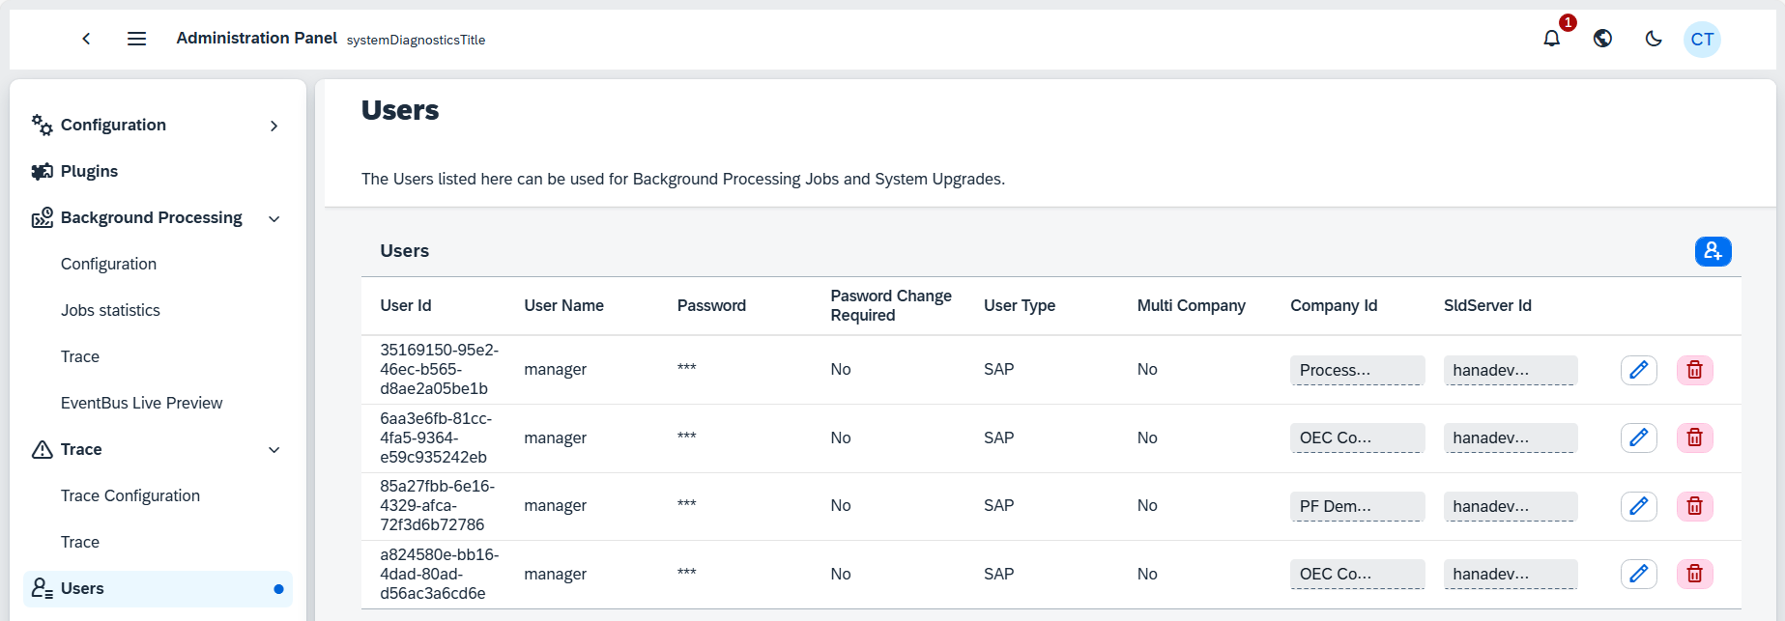Screen dimensions: 1785x621
Task: Click the add user icon button
Action: (1713, 251)
